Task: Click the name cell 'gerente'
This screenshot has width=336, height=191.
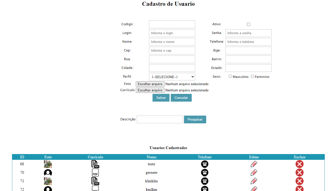Action: click(x=152, y=173)
